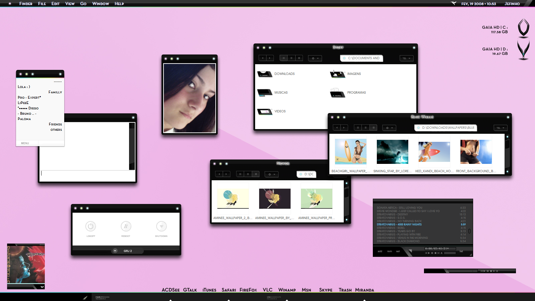This screenshot has height=301, width=535.
Task: Click the playlist scrollbar handle
Action: pos(469,231)
